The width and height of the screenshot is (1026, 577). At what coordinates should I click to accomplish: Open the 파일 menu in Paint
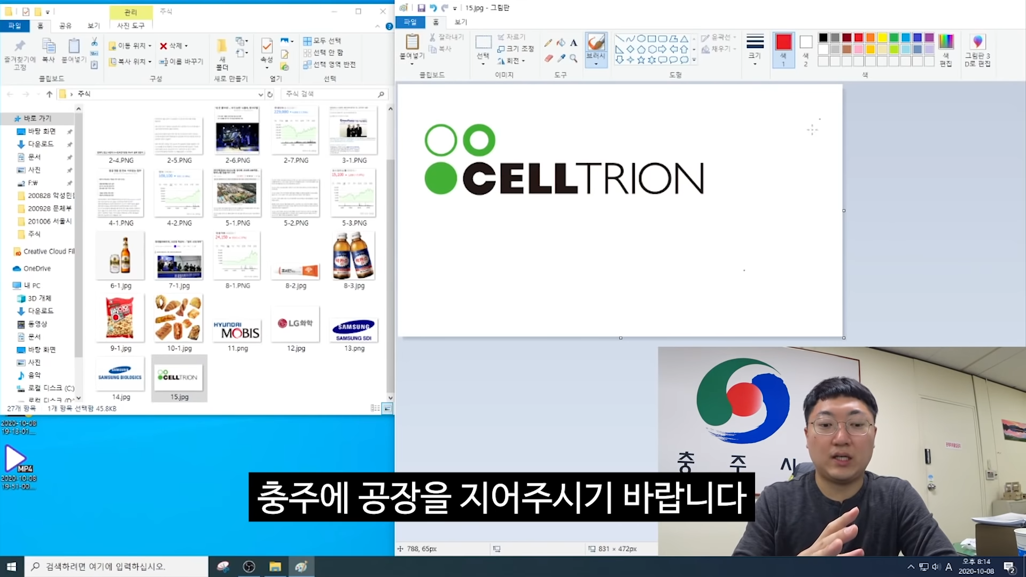click(x=410, y=22)
